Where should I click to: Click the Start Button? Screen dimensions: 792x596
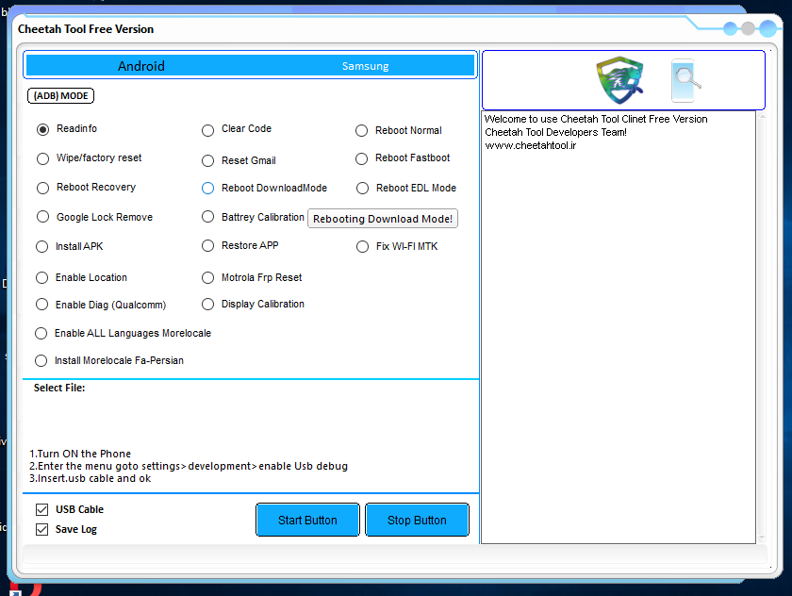coord(307,520)
